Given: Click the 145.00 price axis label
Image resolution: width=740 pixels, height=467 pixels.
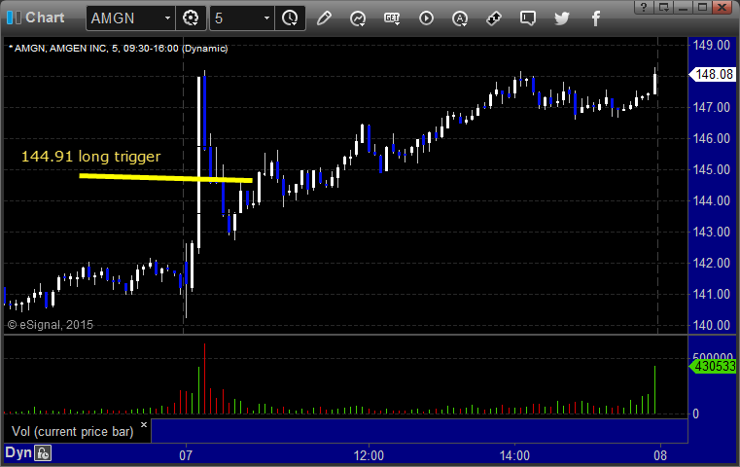Looking at the screenshot, I should (711, 169).
